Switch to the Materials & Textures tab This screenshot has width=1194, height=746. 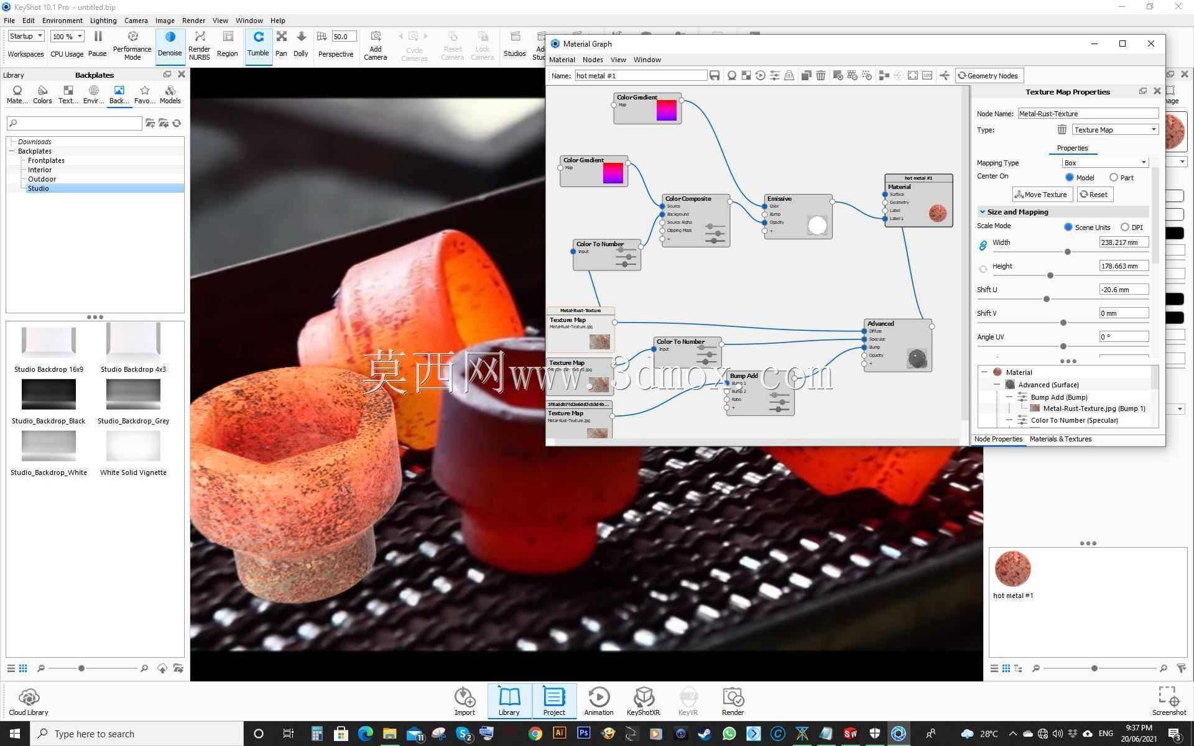click(x=1060, y=439)
